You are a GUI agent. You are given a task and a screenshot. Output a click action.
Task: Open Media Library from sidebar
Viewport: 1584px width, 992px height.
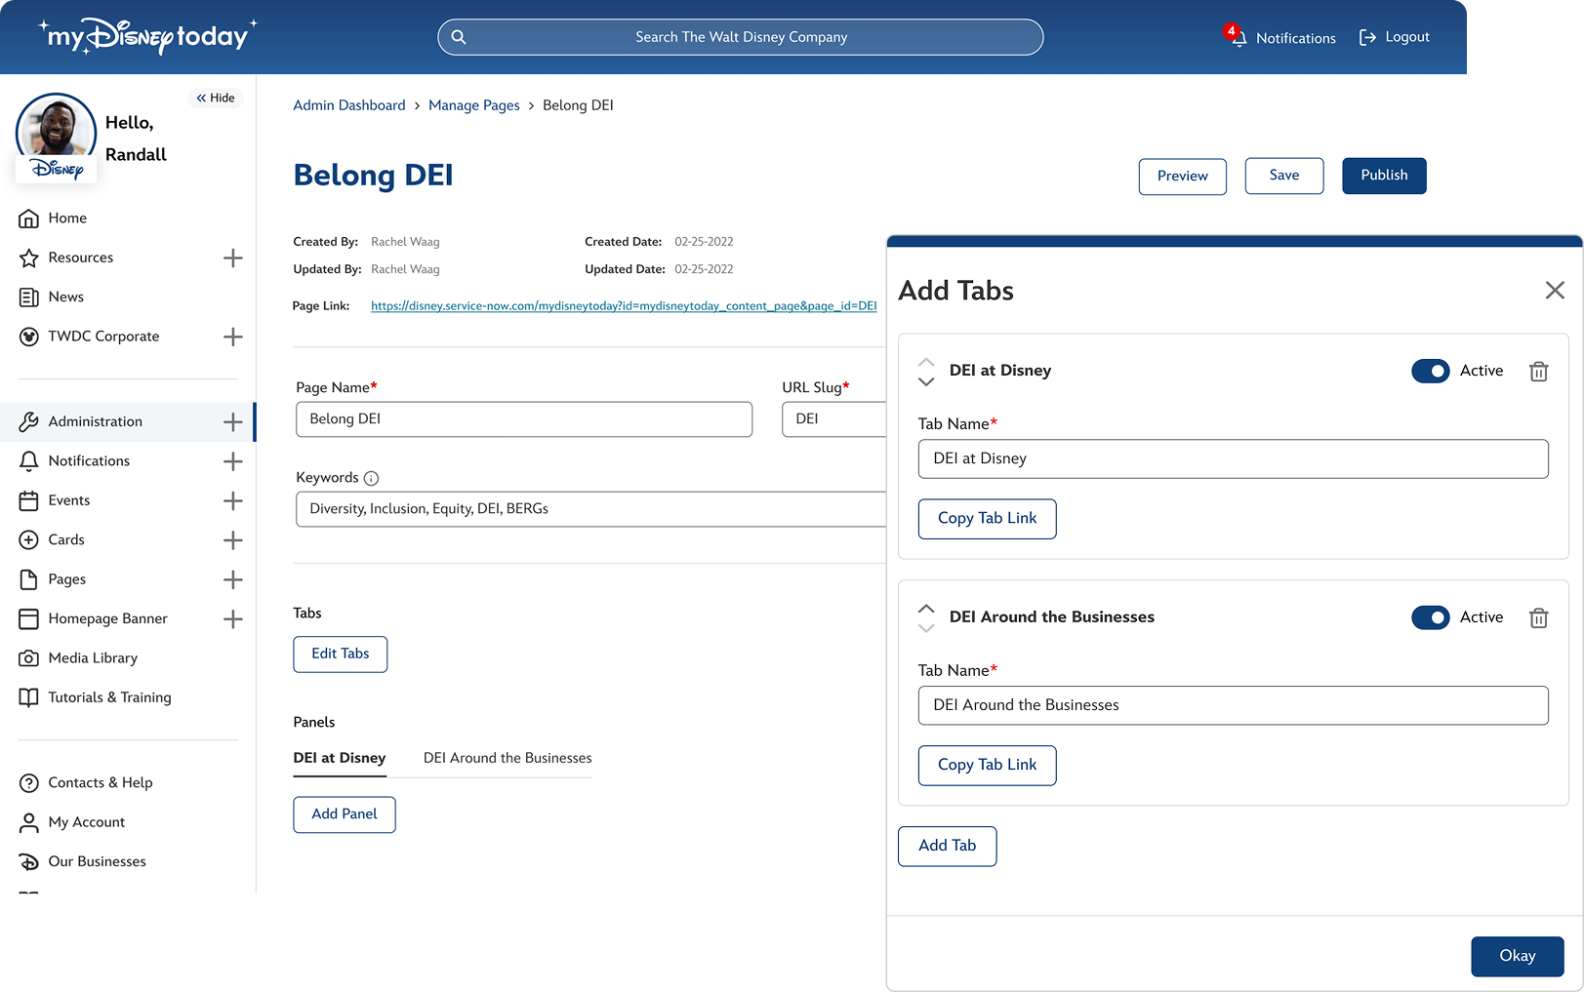(93, 658)
